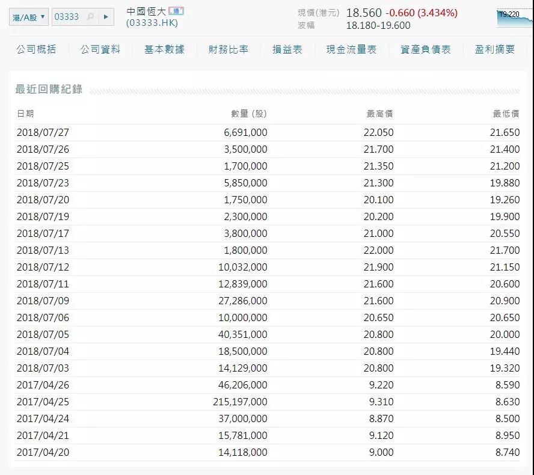534x475 pixels.
Task: Select the date 2018/07/26
Action: pyautogui.click(x=43, y=149)
